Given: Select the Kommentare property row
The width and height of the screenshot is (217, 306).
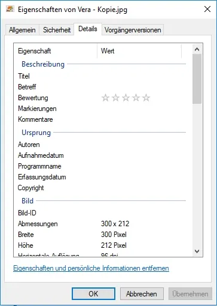Looking at the screenshot, I should (102, 119).
